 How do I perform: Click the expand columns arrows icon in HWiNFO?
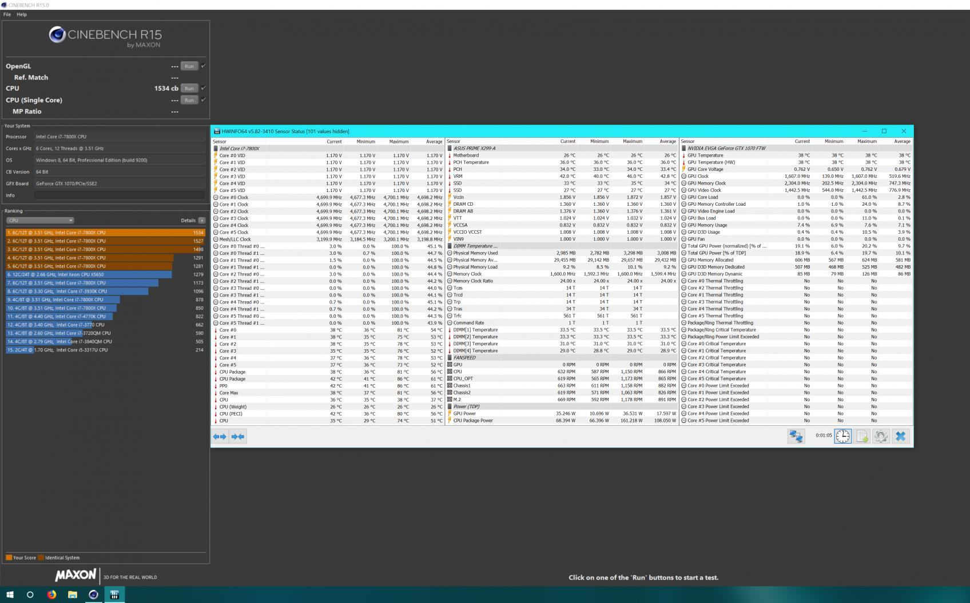click(220, 437)
